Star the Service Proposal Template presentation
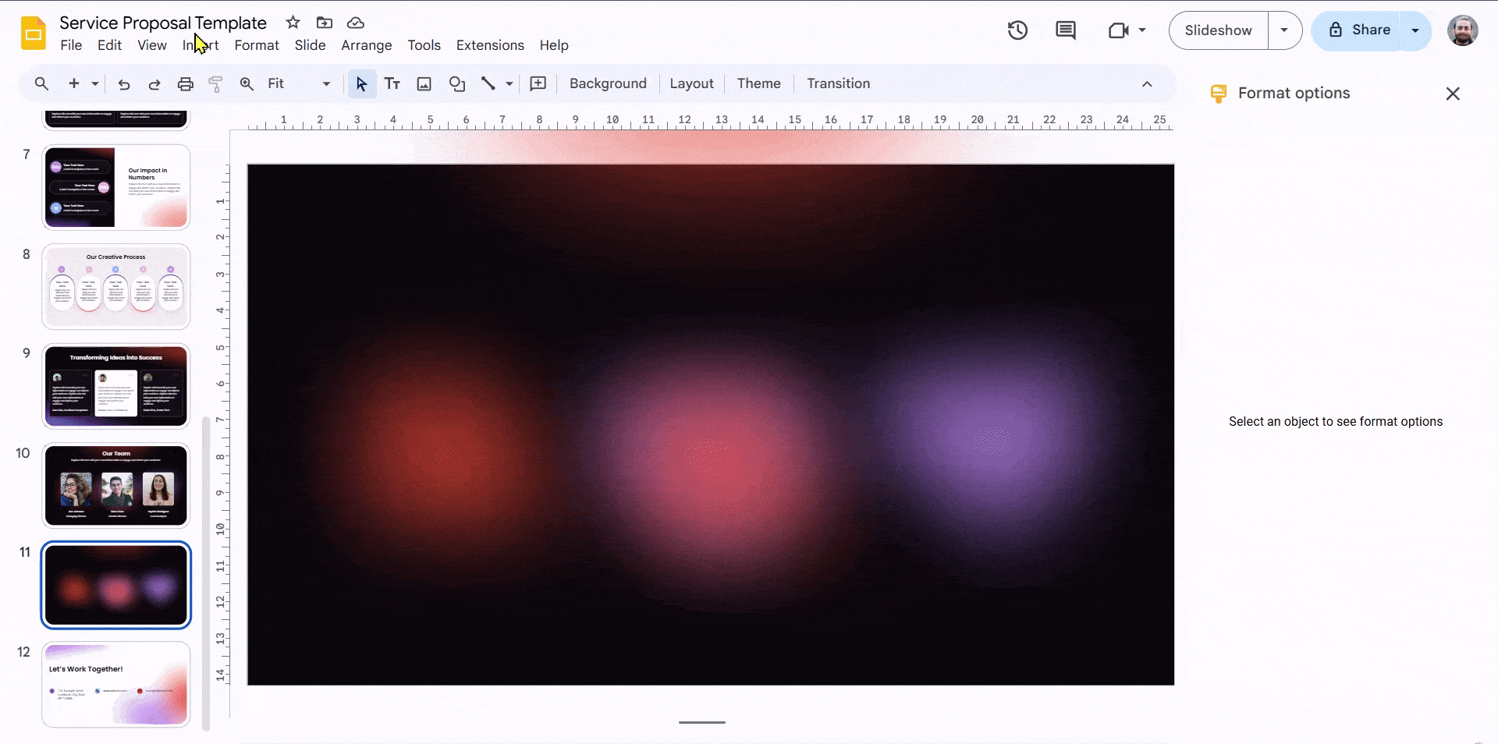The width and height of the screenshot is (1498, 744). 293,23
